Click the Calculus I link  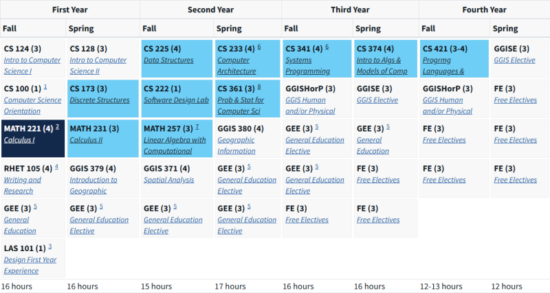tap(19, 140)
